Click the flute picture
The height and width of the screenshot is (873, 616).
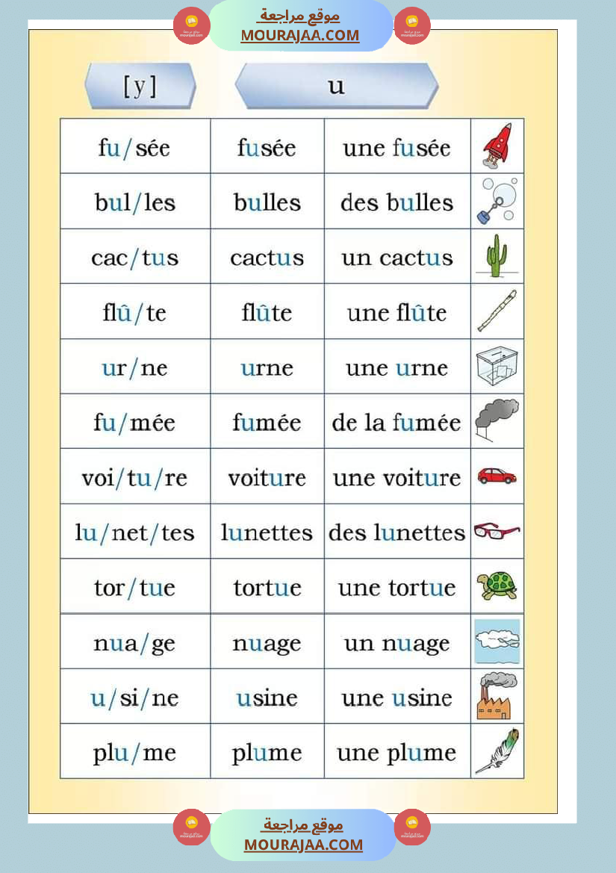(x=497, y=311)
